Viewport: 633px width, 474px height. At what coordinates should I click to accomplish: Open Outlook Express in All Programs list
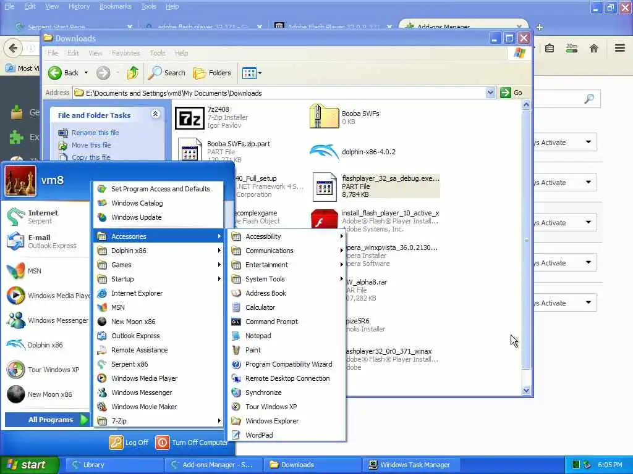click(159, 335)
